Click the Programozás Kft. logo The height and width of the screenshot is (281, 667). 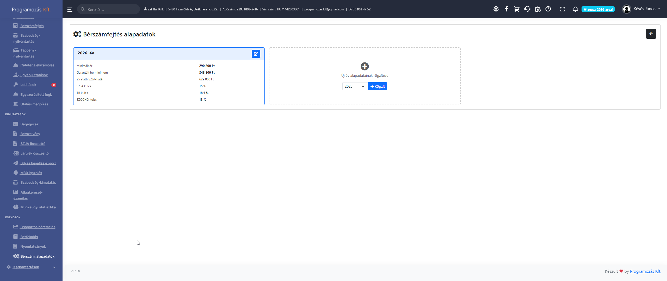31,10
